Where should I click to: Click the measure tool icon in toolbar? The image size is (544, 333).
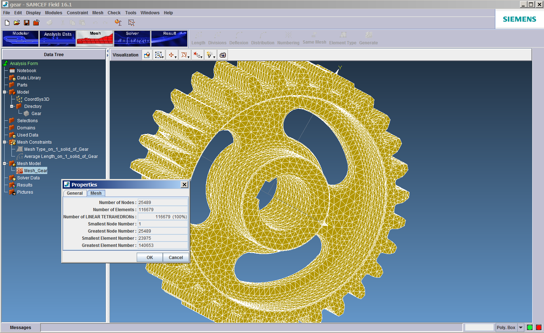(118, 23)
